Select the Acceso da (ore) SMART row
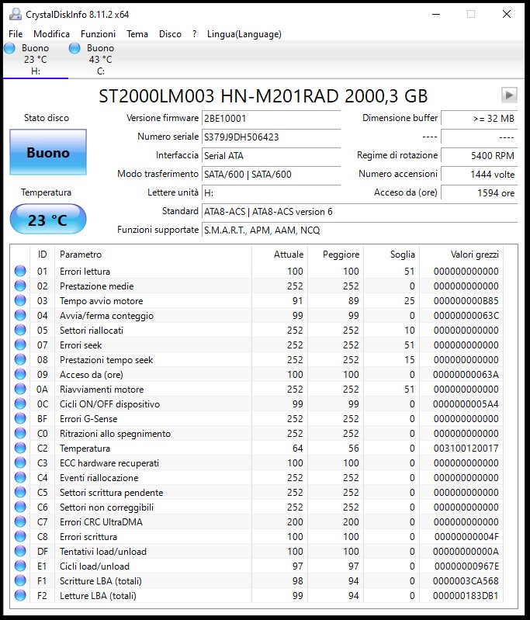530x620 pixels. (258, 375)
